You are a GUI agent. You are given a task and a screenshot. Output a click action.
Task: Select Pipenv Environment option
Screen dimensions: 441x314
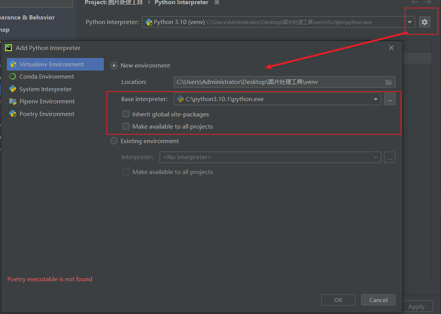tap(55, 101)
